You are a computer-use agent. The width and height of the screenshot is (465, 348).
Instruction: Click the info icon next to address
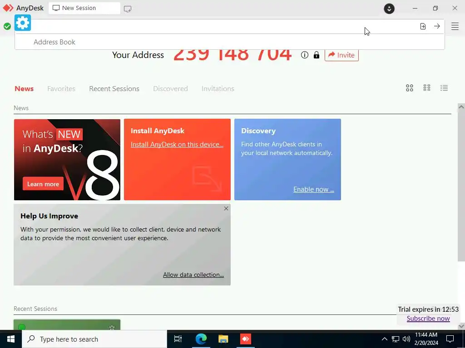coord(305,55)
